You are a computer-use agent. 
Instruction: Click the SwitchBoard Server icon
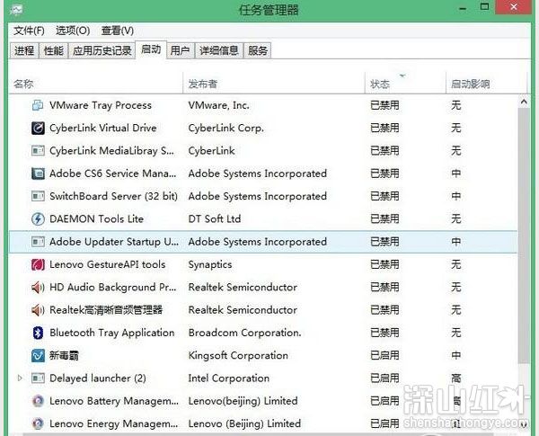38,196
